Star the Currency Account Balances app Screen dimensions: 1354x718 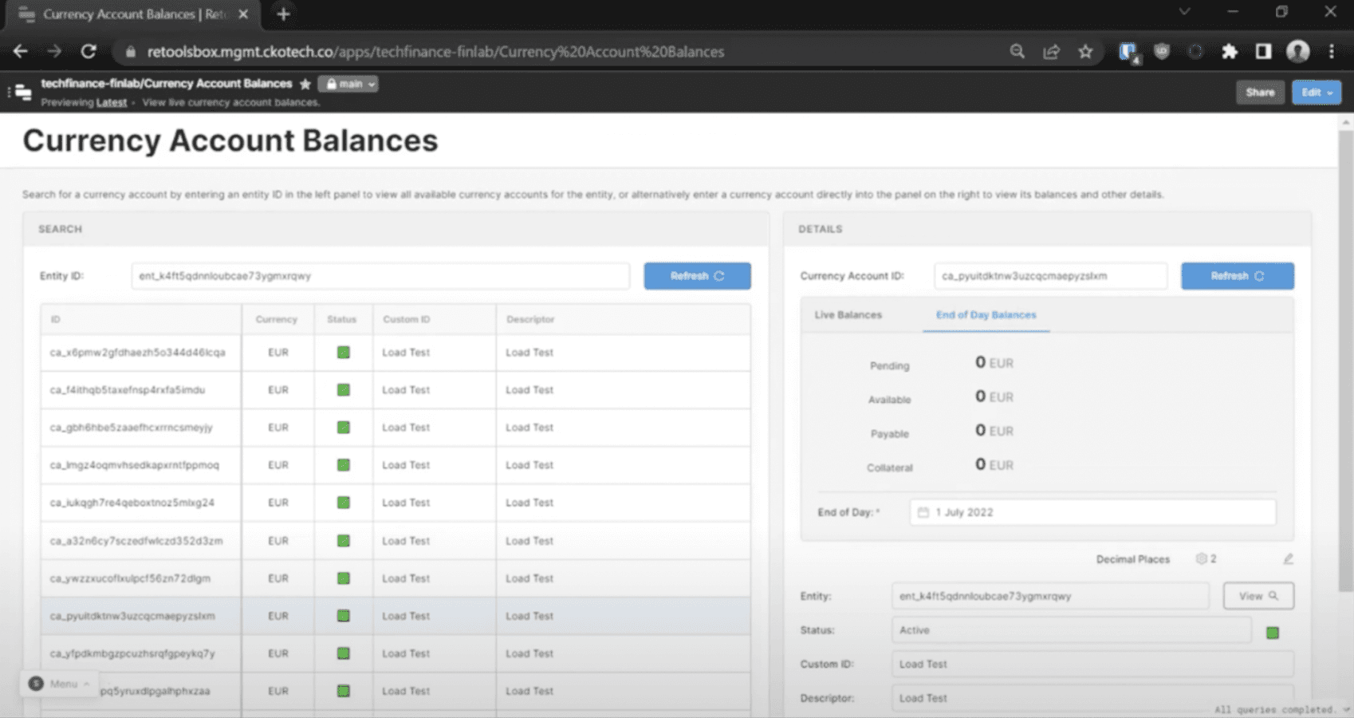(x=305, y=83)
